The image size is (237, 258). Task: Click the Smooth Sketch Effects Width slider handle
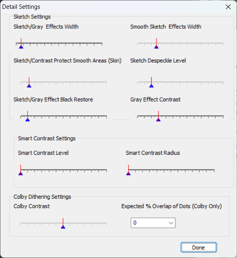156,43
